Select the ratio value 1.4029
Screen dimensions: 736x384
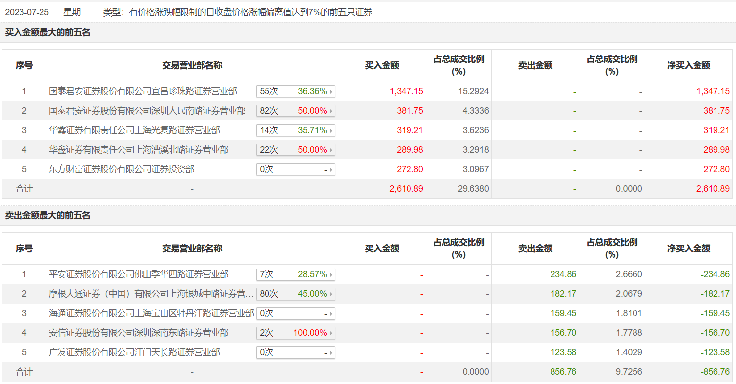point(629,352)
